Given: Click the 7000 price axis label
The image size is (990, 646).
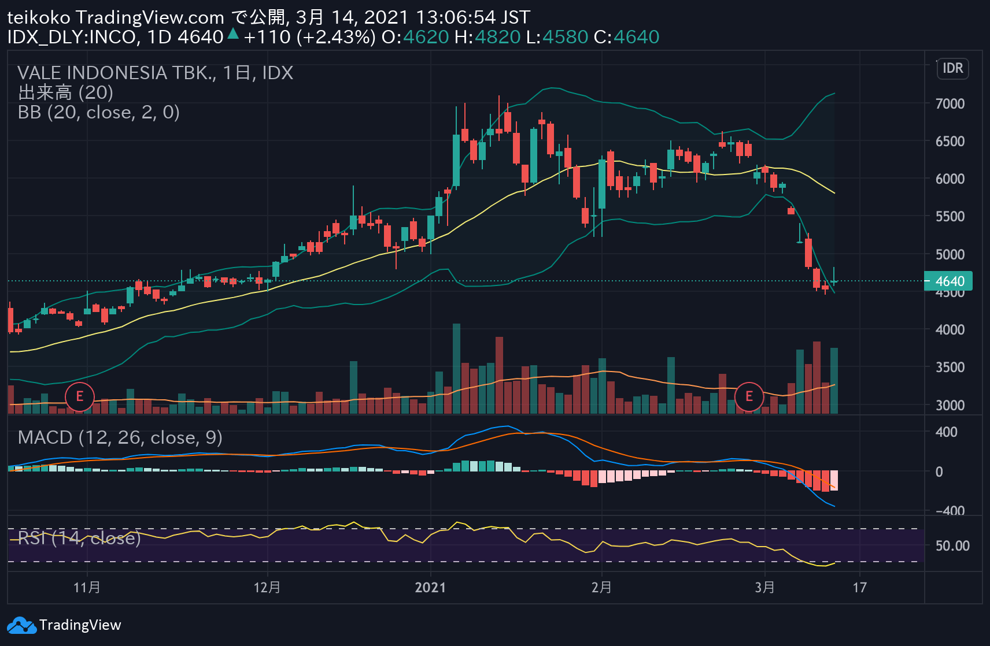Looking at the screenshot, I should (x=950, y=104).
